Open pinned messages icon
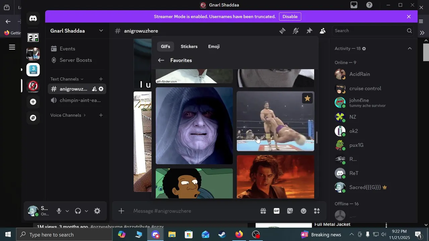The height and width of the screenshot is (241, 429). point(309,31)
